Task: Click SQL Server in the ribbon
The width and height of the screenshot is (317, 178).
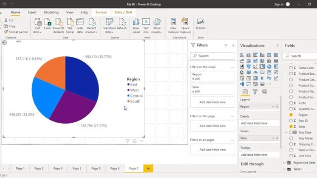Action: tap(70, 26)
